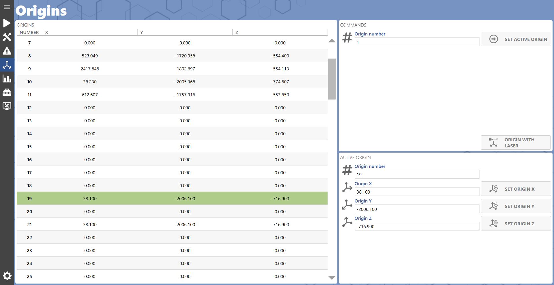Select origin row number 20
This screenshot has height=285, width=554.
tap(172, 211)
